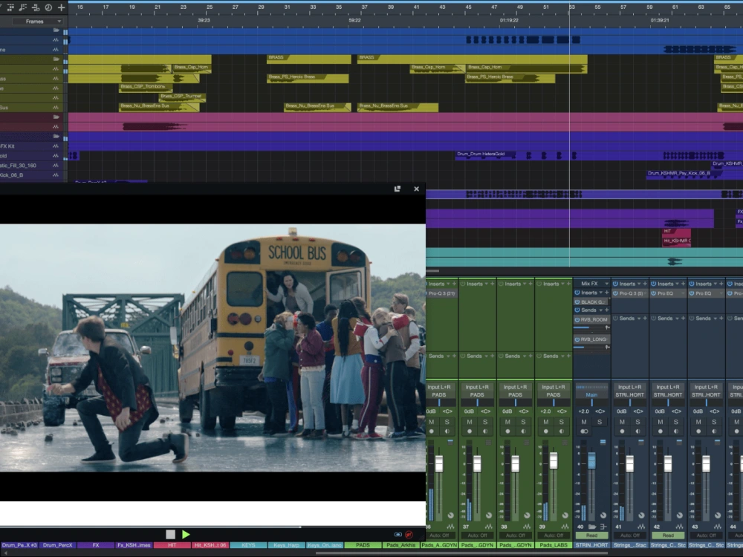
Task: Click the video playback progress bar
Action: (212, 527)
